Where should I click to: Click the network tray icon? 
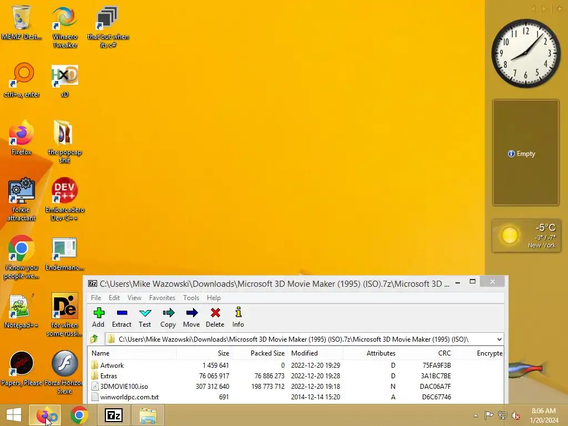503,415
